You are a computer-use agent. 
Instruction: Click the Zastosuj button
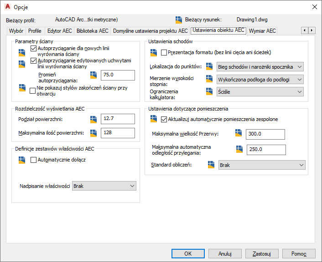point(262,254)
